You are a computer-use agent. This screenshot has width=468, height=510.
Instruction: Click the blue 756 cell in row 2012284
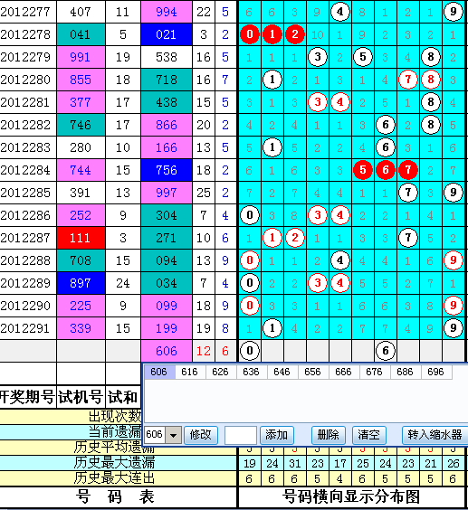(x=167, y=170)
